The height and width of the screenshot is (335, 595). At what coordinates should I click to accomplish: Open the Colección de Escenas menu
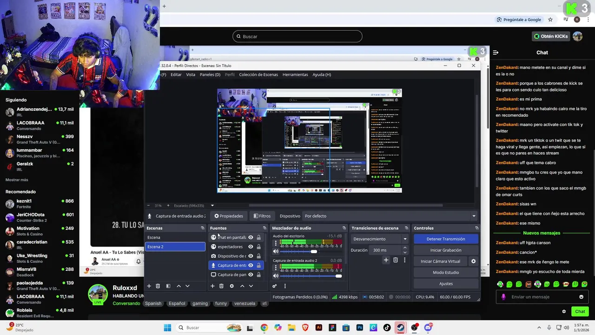point(258,74)
